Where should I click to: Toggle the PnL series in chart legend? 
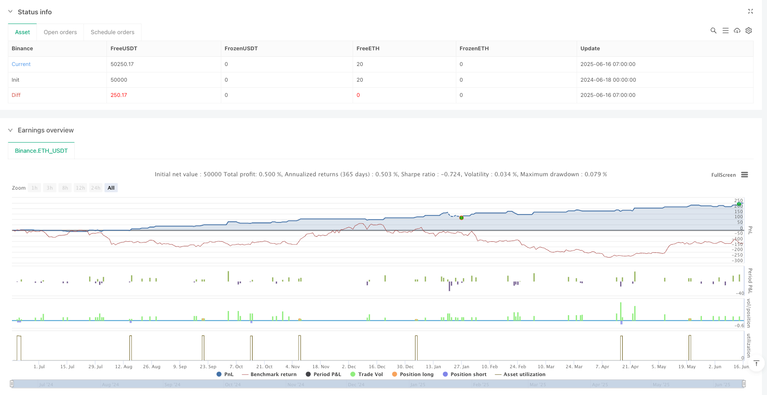tap(225, 374)
